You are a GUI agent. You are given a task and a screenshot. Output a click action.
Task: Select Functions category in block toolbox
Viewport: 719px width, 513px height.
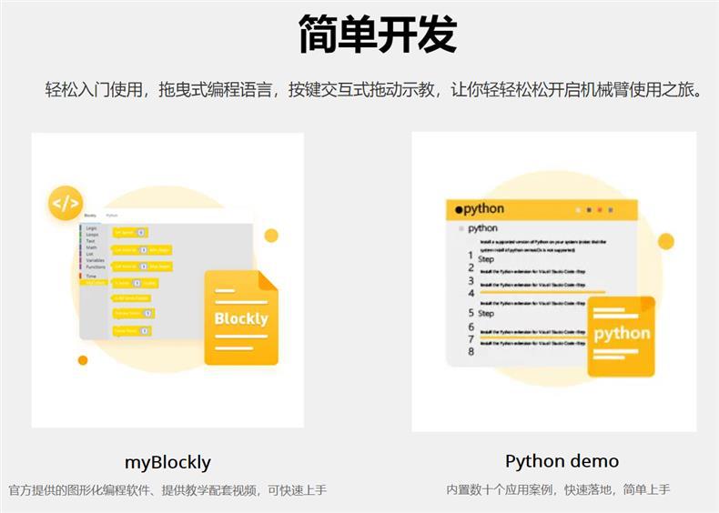point(96,267)
